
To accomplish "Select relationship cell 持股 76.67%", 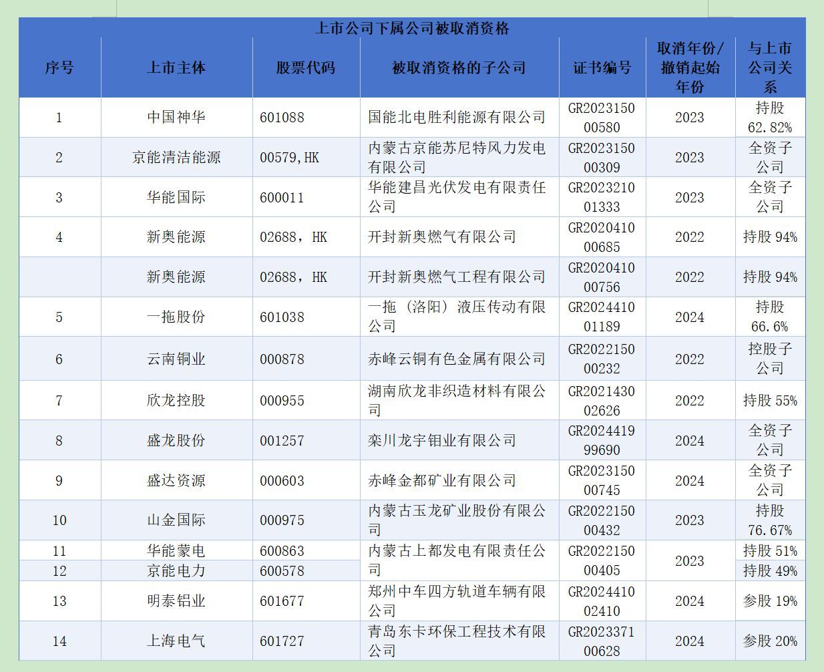I will click(770, 520).
